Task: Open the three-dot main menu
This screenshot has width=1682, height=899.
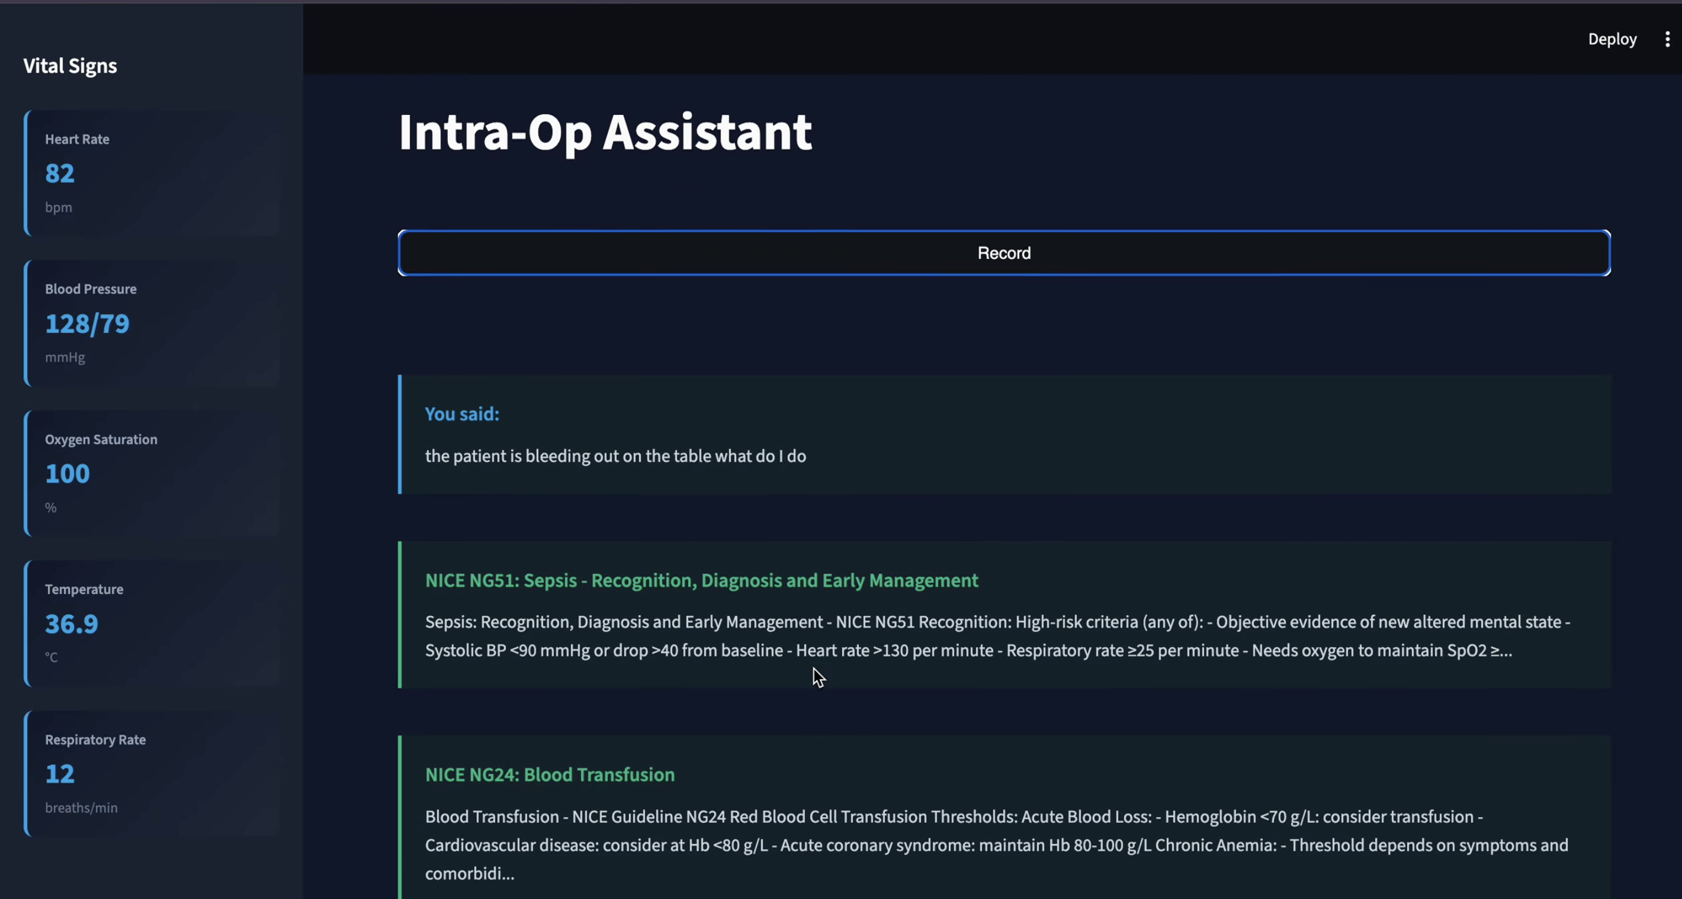Action: (x=1667, y=39)
